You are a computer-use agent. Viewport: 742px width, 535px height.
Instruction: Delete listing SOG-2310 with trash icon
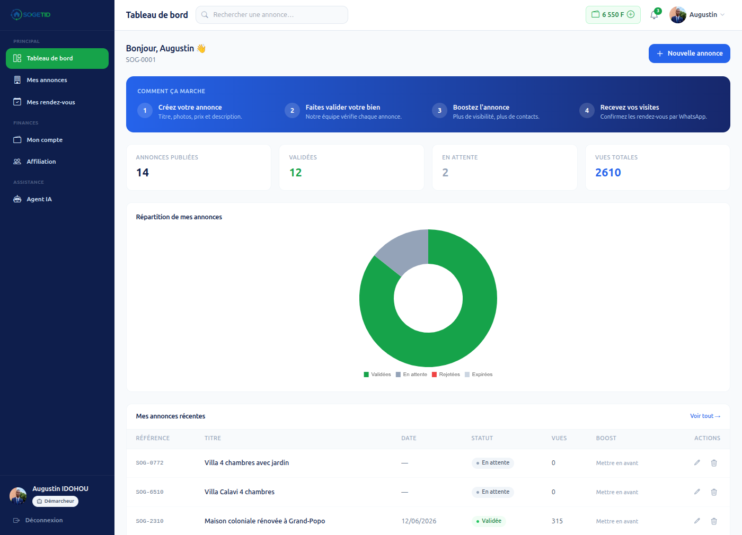pyautogui.click(x=714, y=521)
